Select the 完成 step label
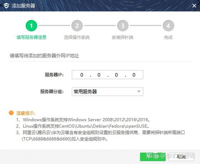200x164 pixels. coord(168,37)
